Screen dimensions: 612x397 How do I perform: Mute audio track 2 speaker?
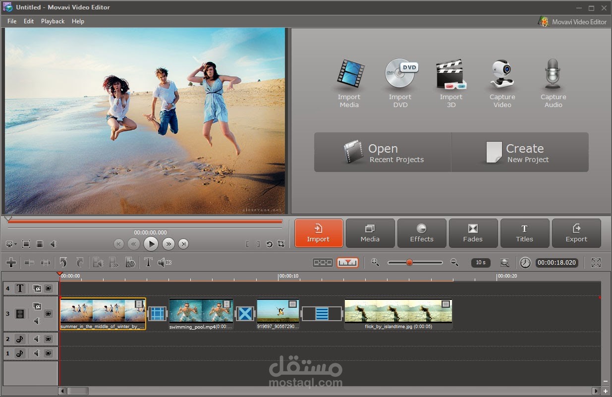click(37, 339)
